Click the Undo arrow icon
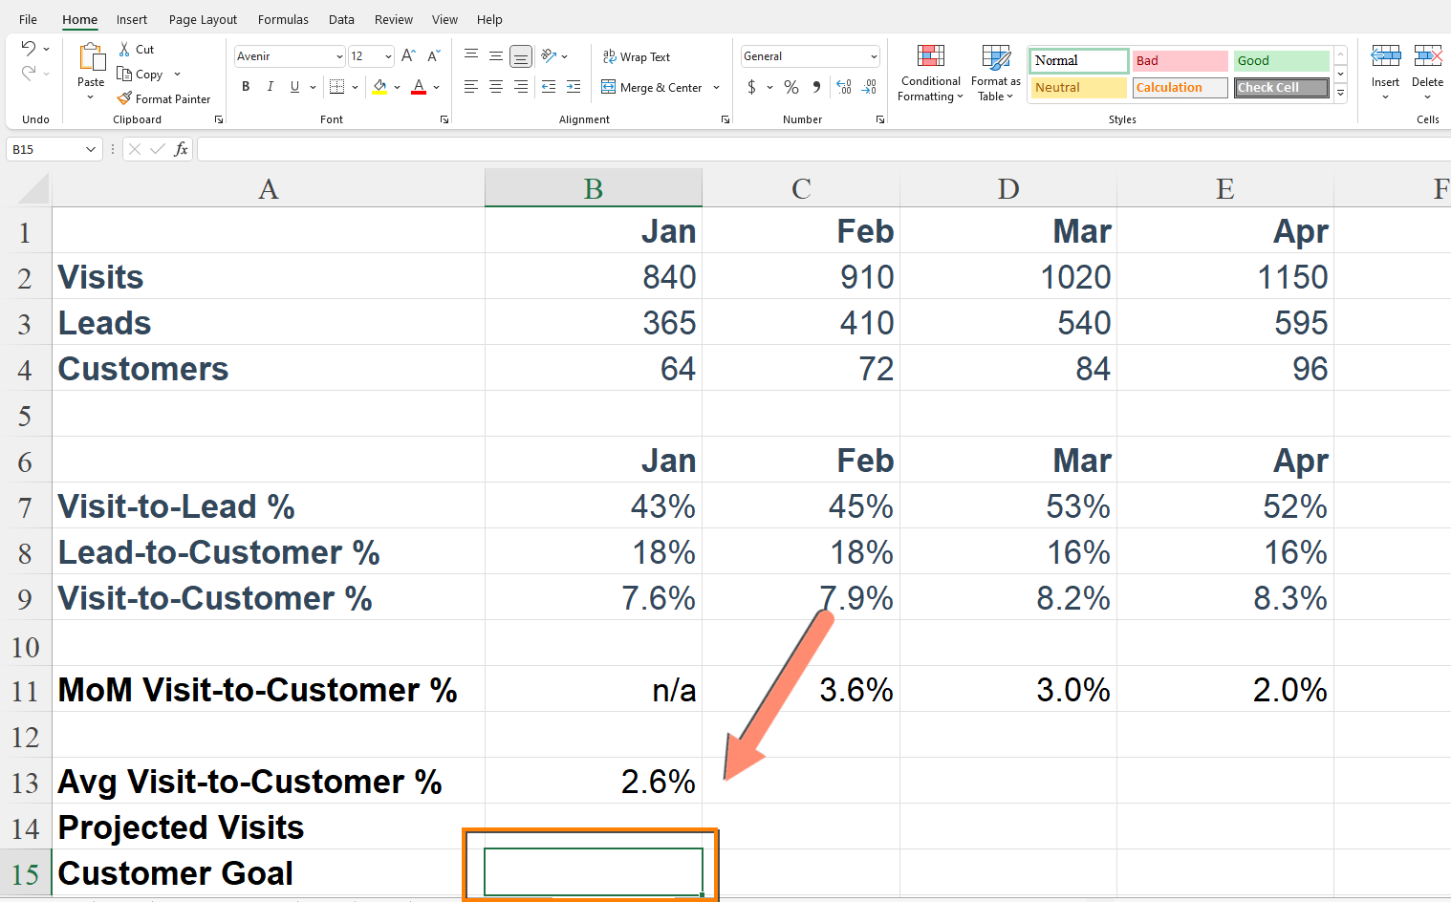 (28, 49)
